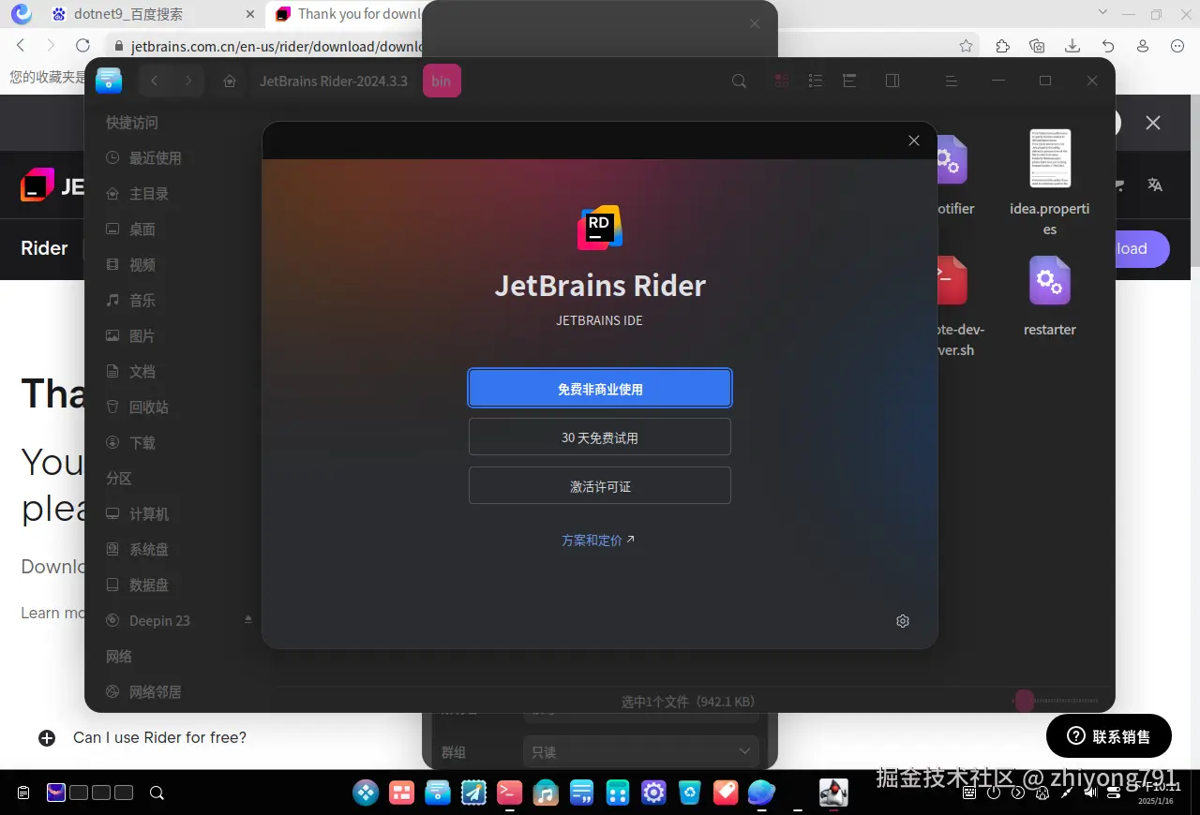Screen dimensions: 1200x815
Task: Select the restarter file
Action: coord(1050,297)
